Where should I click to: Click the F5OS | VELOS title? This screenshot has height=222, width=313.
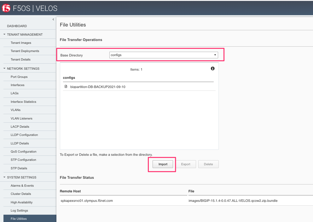[x=35, y=9]
